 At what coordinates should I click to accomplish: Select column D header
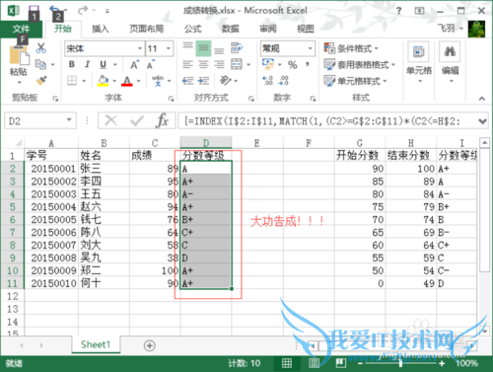(206, 143)
